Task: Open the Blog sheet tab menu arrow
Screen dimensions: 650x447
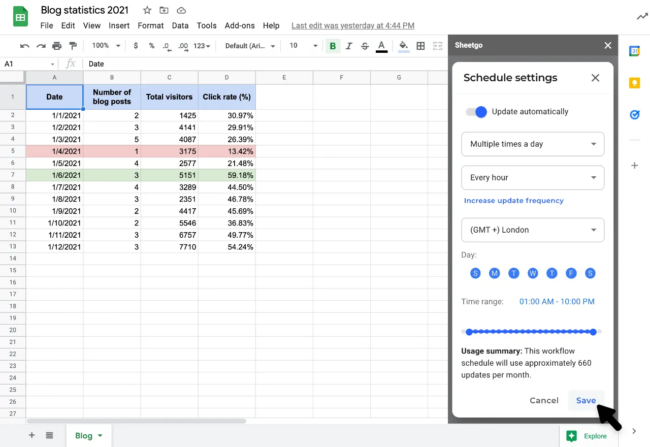Action: pos(100,435)
